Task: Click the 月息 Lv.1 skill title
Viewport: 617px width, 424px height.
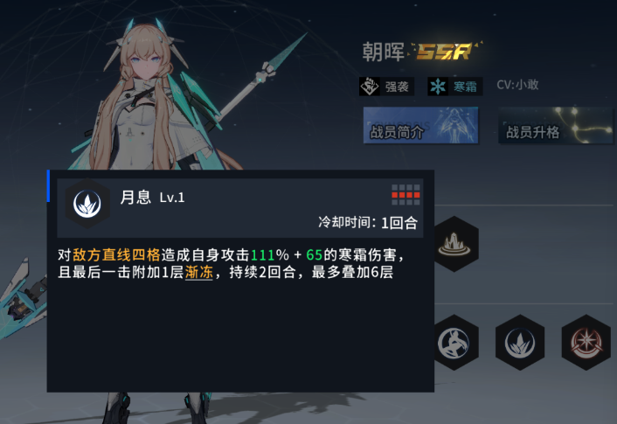Action: [x=152, y=197]
